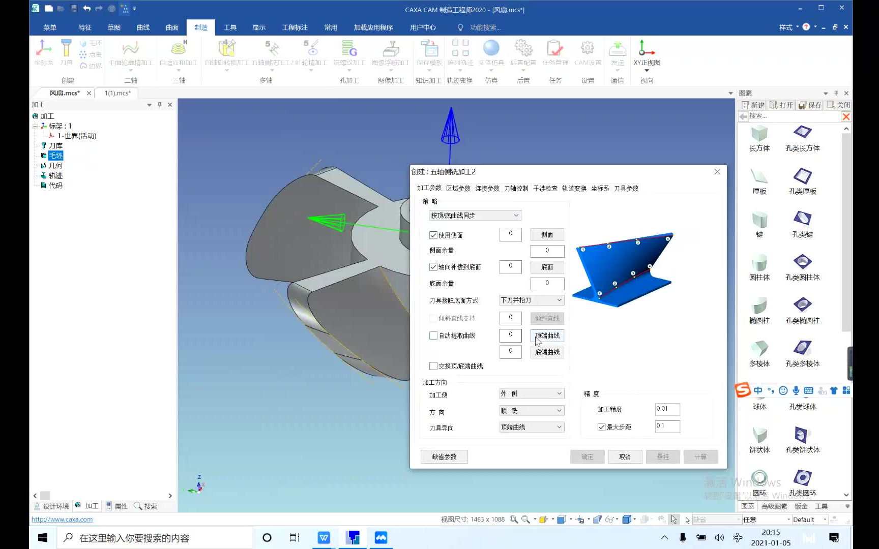Screen dimensions: 879x549
Task: Open the 铣螺纹加工 hole machining icon
Action: click(349, 53)
